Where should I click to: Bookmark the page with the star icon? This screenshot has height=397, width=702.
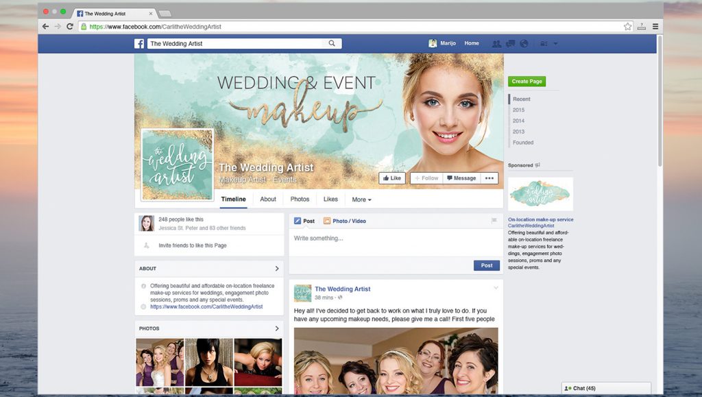coord(628,27)
